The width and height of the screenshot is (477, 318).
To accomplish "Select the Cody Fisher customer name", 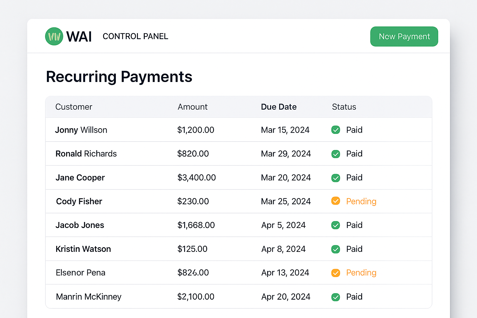I will tap(79, 201).
